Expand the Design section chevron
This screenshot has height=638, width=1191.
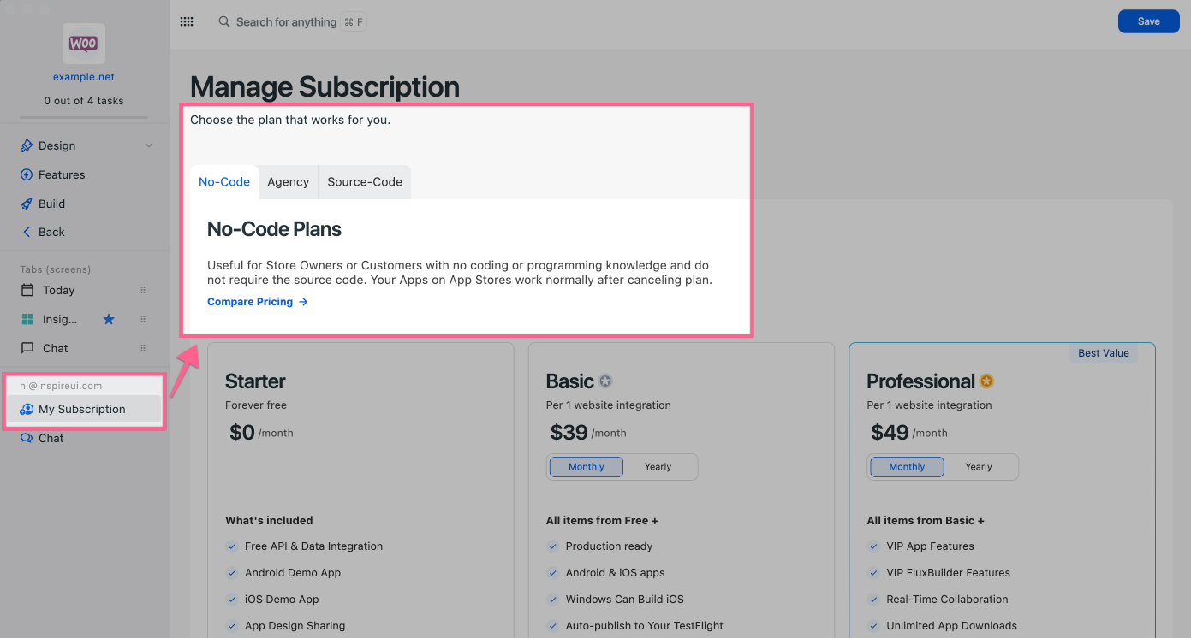149,146
